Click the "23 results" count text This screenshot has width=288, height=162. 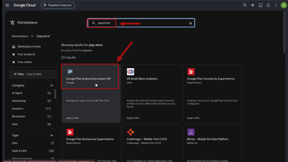click(68, 57)
